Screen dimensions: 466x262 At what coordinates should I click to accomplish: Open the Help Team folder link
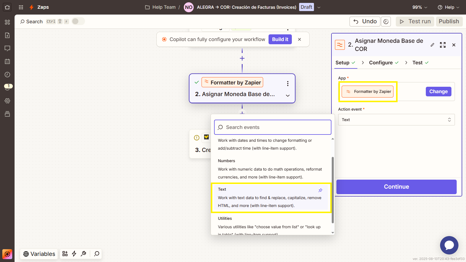tap(160, 7)
